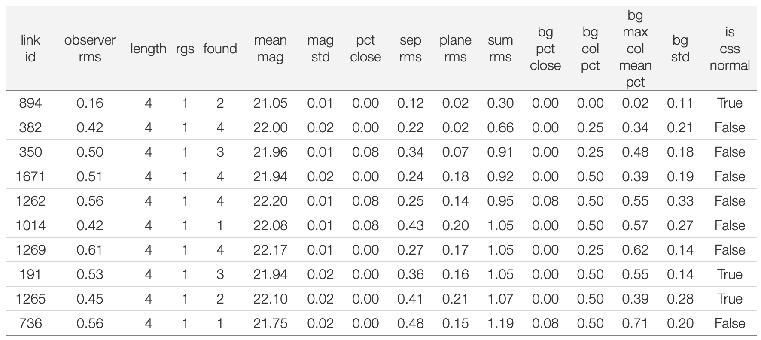
Task: Click mean mag value 22.20
Action: (270, 201)
